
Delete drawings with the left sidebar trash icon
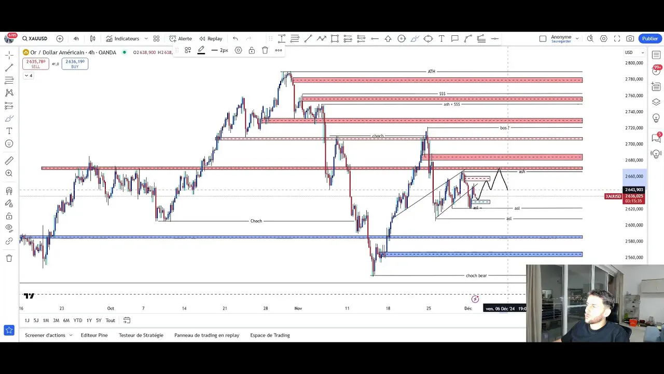[x=9, y=258]
